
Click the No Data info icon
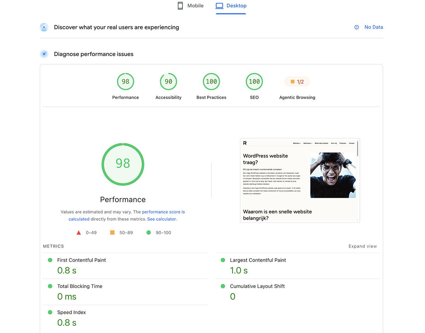(357, 27)
